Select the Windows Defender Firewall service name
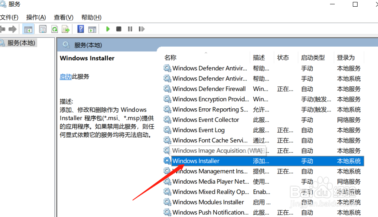The image size is (378, 217). pos(209,89)
